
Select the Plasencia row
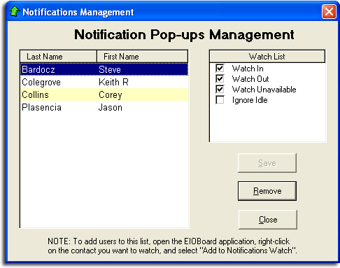[x=104, y=107]
